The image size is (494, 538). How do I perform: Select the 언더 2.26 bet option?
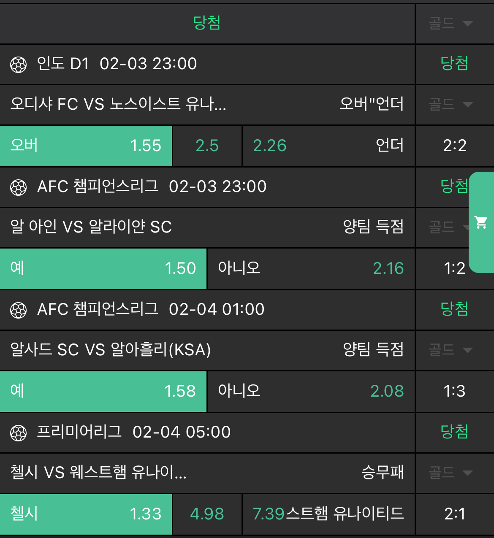click(x=328, y=146)
